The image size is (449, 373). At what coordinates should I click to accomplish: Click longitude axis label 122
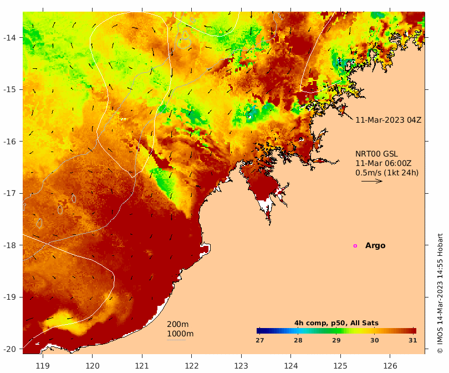tap(192, 366)
